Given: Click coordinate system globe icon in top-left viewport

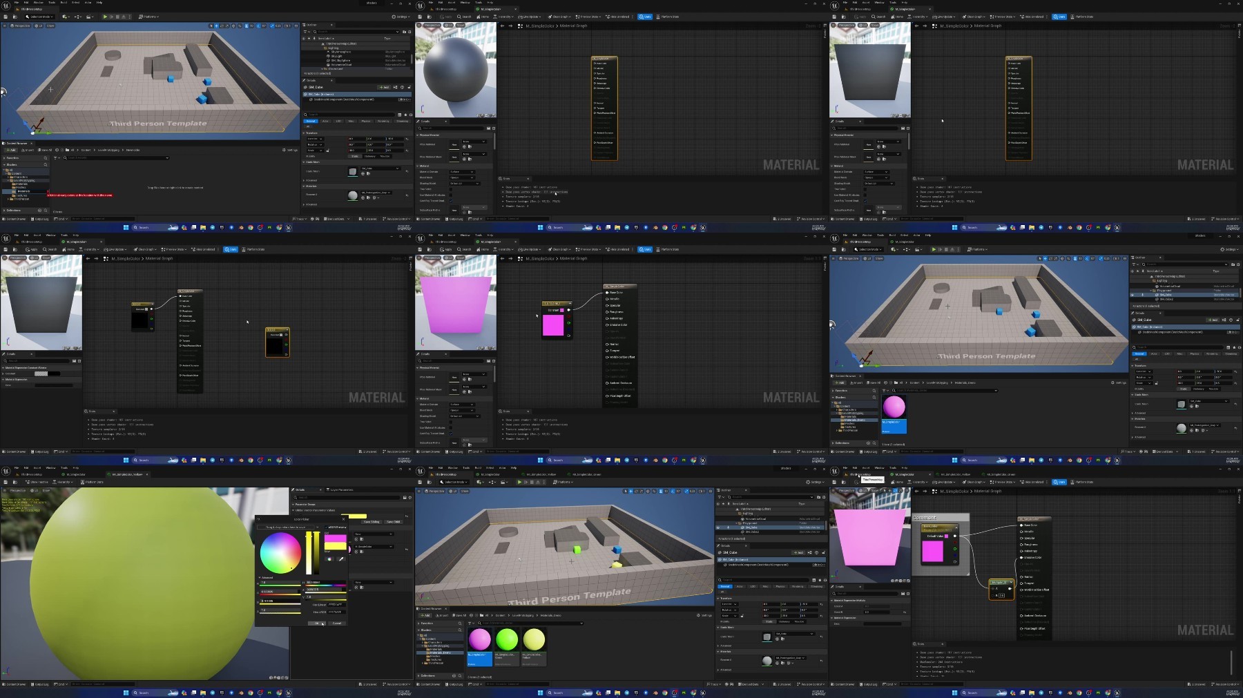Looking at the screenshot, I should click(233, 26).
